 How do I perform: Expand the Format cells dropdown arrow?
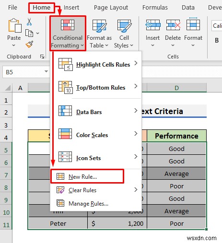click(193, 46)
